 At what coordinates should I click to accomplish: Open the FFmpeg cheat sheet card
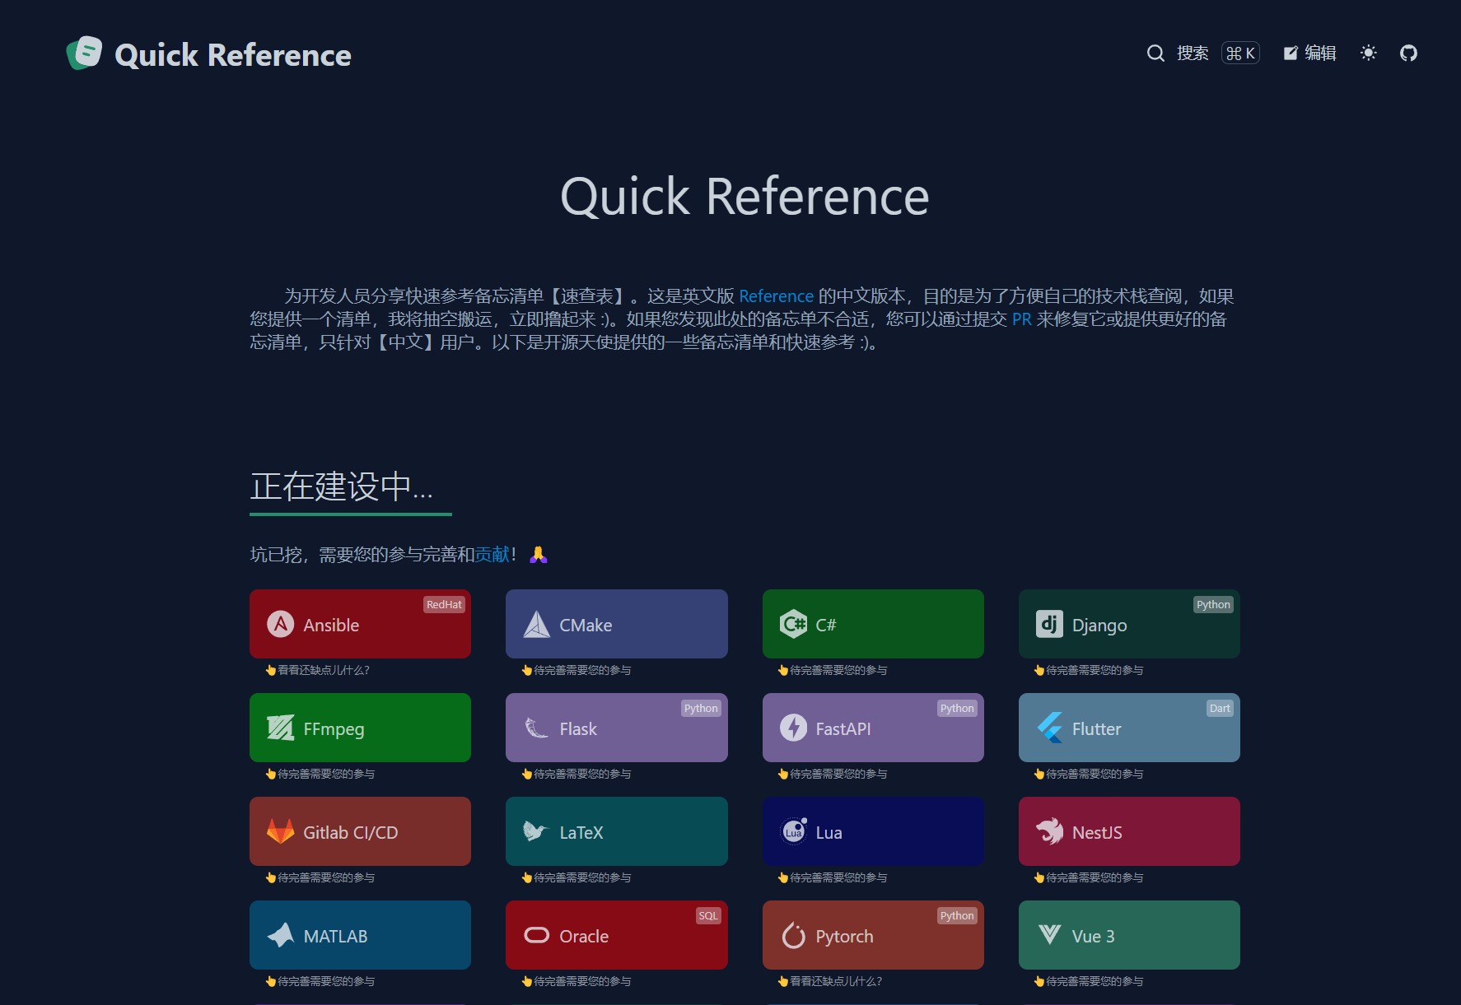click(360, 728)
